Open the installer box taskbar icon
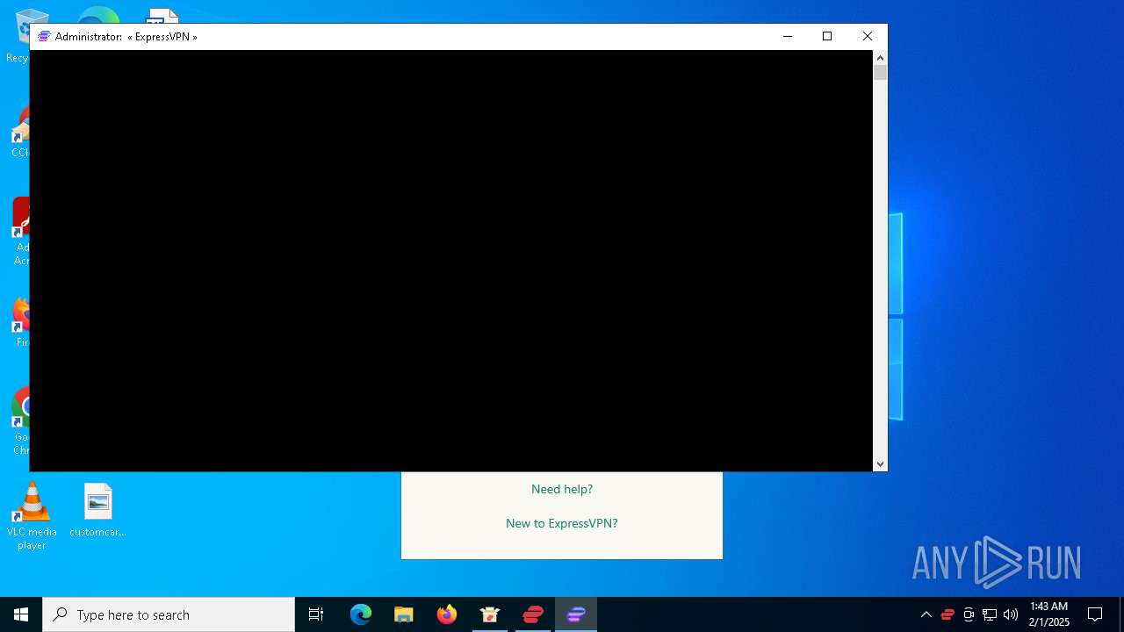The width and height of the screenshot is (1124, 632). (490, 614)
